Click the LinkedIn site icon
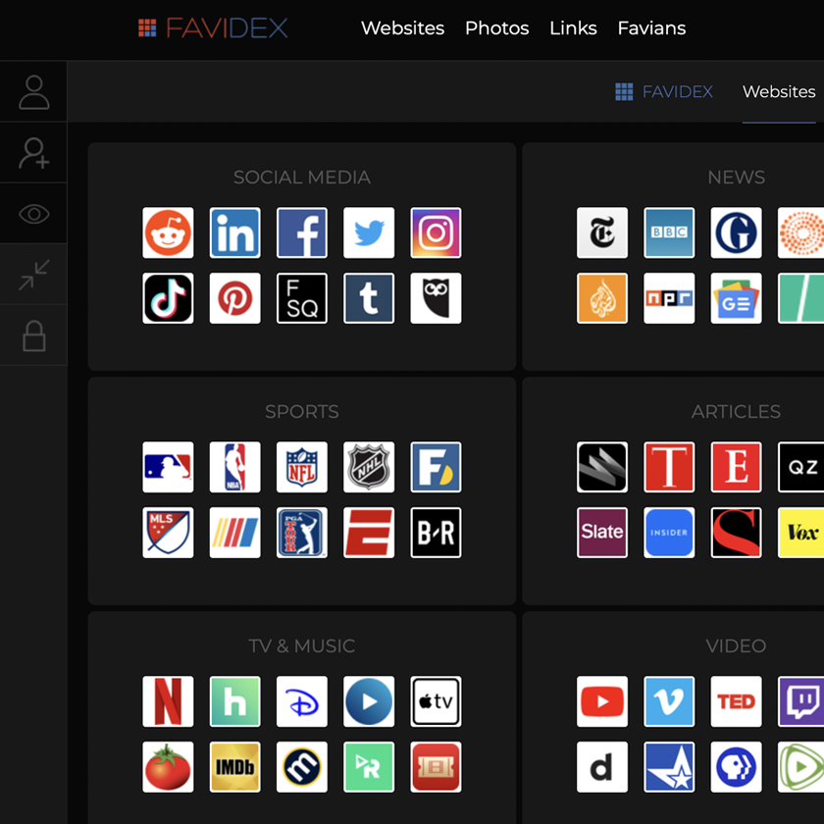The height and width of the screenshot is (824, 824). point(234,232)
